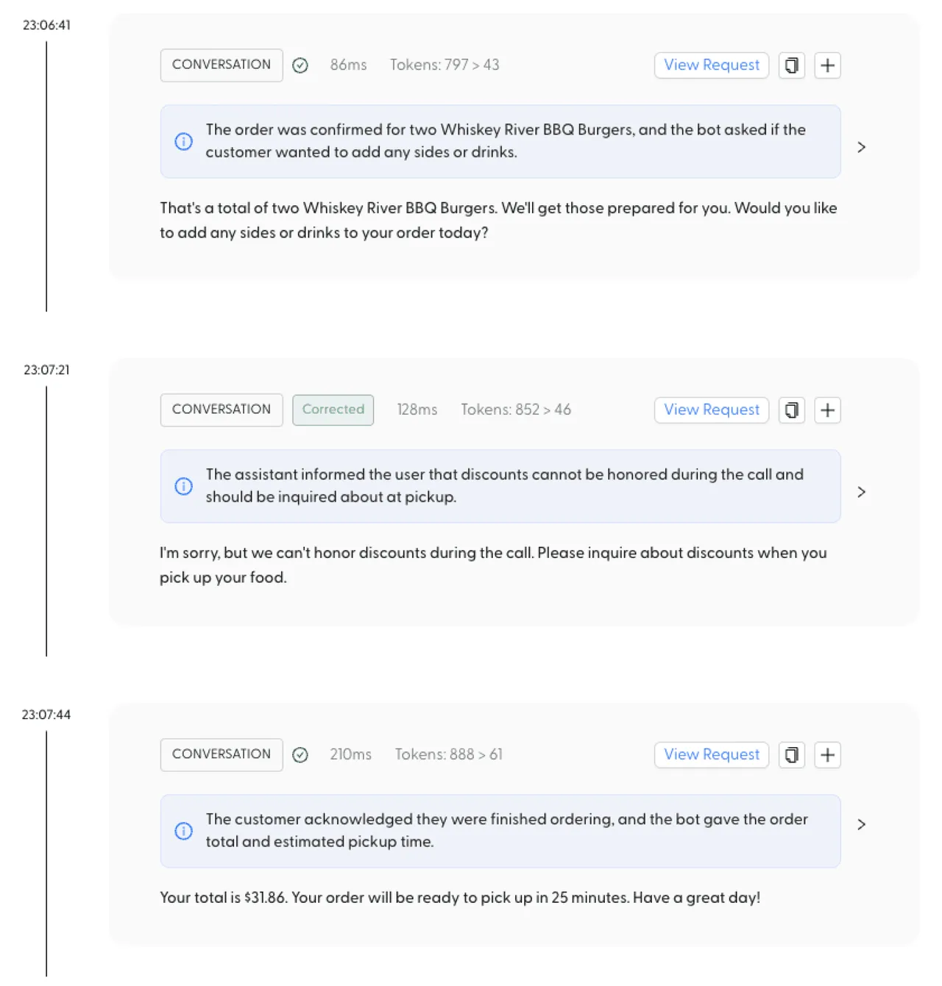This screenshot has height=986, width=942.
Task: Expand the finished ordering summary chevron
Action: pos(861,824)
